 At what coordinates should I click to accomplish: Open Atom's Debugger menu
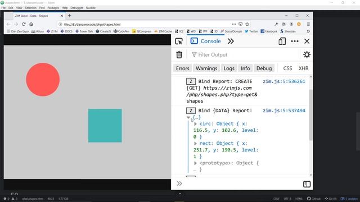pyautogui.click(x=76, y=8)
